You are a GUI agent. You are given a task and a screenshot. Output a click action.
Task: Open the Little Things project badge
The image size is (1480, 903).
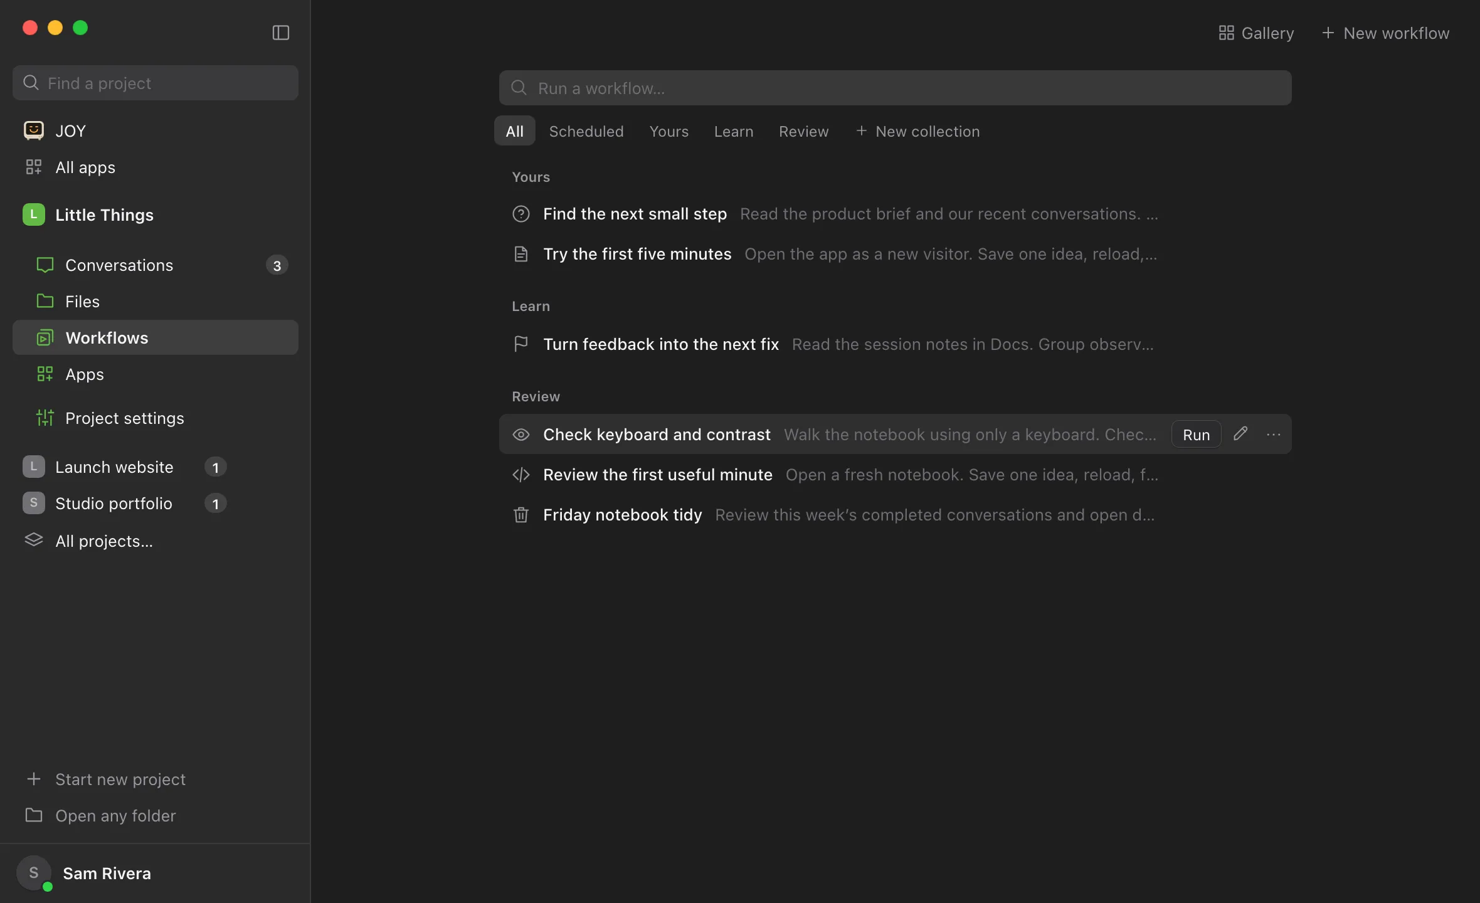tap(34, 214)
